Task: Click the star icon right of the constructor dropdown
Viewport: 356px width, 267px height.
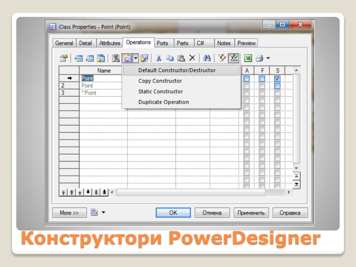Action: coord(144,58)
